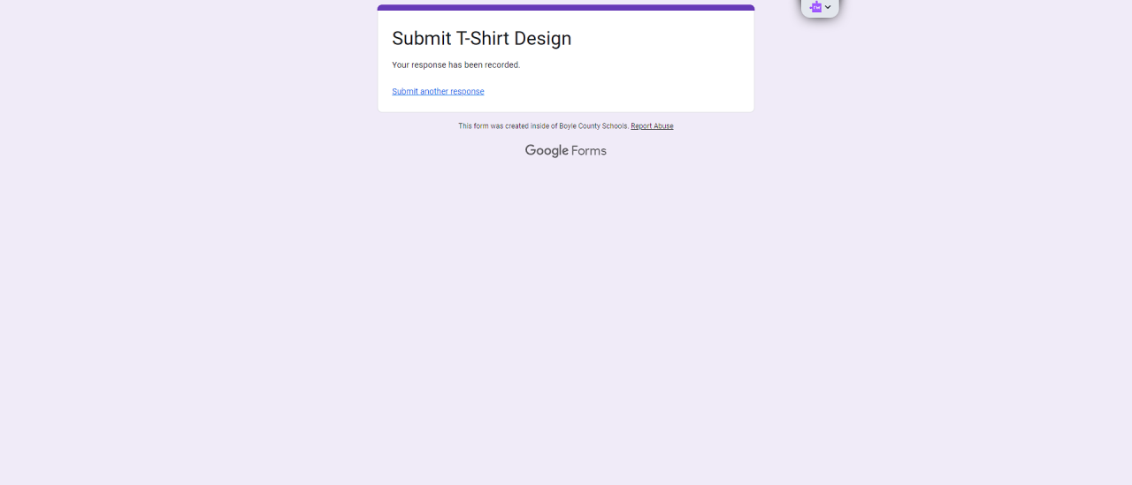The width and height of the screenshot is (1132, 485).
Task: Expand the chevron beside the puzzle icon
Action: [829, 7]
